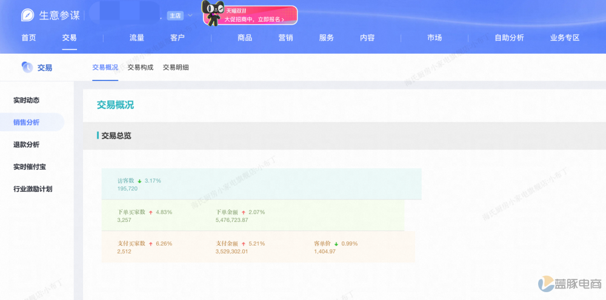Go to 首页 in top navigation

click(28, 37)
